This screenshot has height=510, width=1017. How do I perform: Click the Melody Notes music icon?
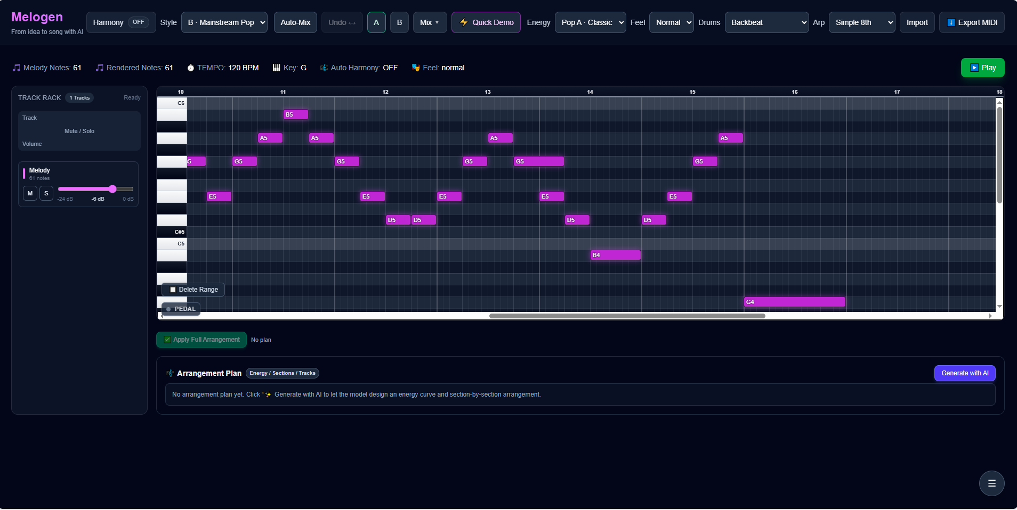[15, 68]
